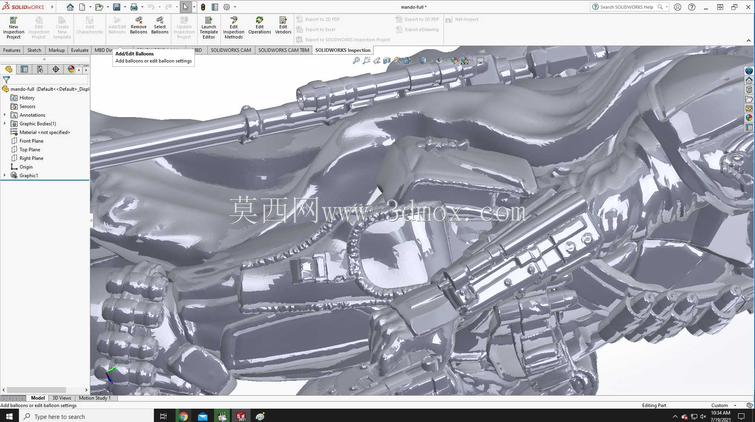
Task: Open Appearances task pane tab
Action: pyautogui.click(x=749, y=118)
